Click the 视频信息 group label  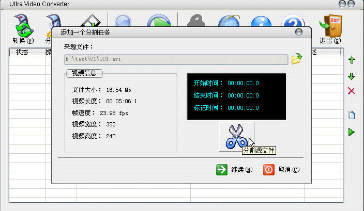click(84, 73)
